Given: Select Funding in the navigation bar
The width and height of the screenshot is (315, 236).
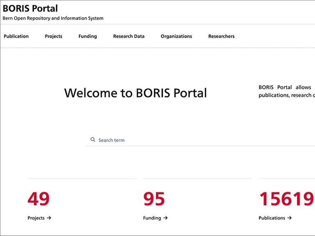Looking at the screenshot, I should click(88, 36).
